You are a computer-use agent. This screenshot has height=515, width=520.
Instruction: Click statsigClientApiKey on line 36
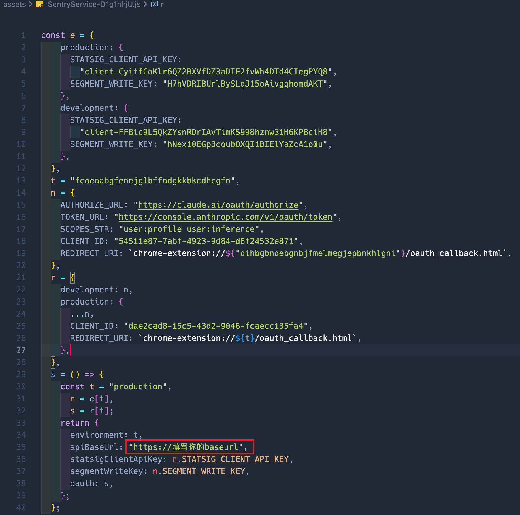(x=116, y=459)
